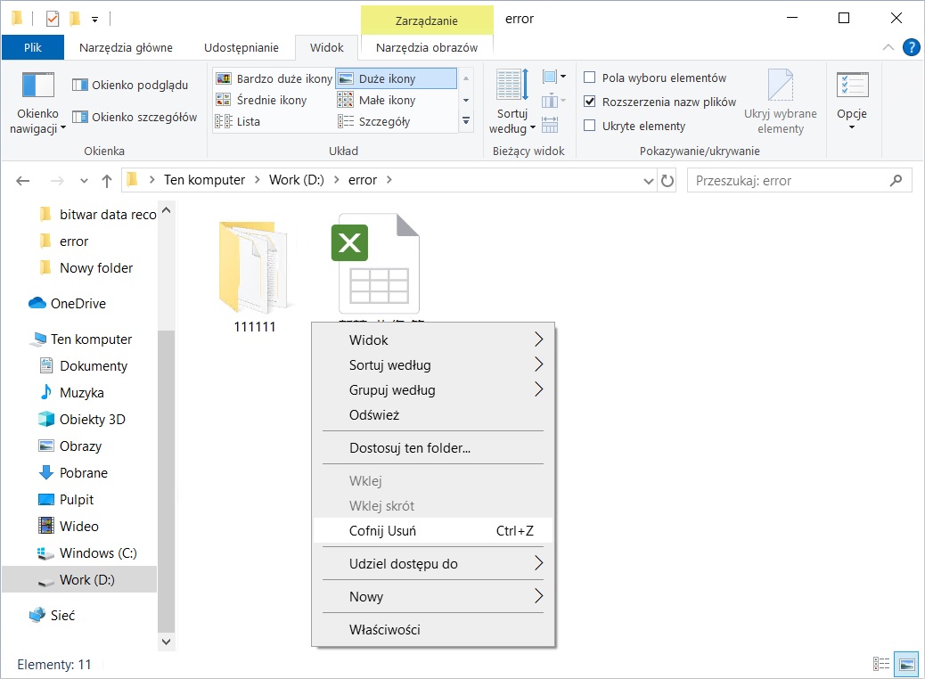Click the Przeszukaj: error search field
Image resolution: width=925 pixels, height=679 pixels.
pyautogui.click(x=789, y=180)
